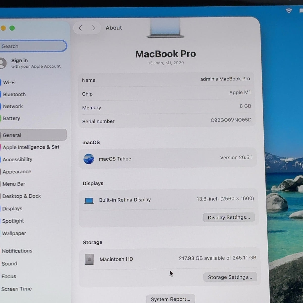Open Focus settings in the sidebar

[x=9, y=276]
